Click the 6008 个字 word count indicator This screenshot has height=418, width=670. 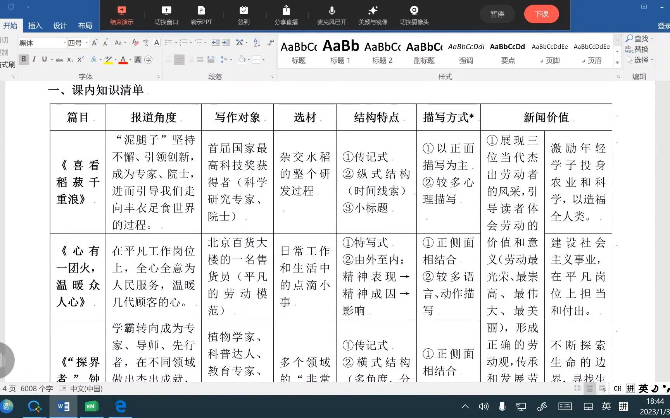[x=37, y=389]
